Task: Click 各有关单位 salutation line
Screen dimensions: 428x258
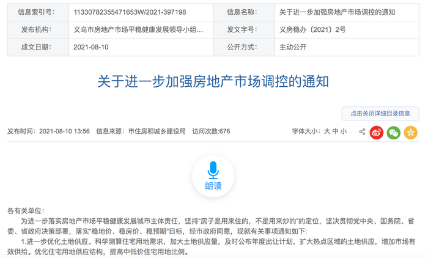Action: [26, 211]
